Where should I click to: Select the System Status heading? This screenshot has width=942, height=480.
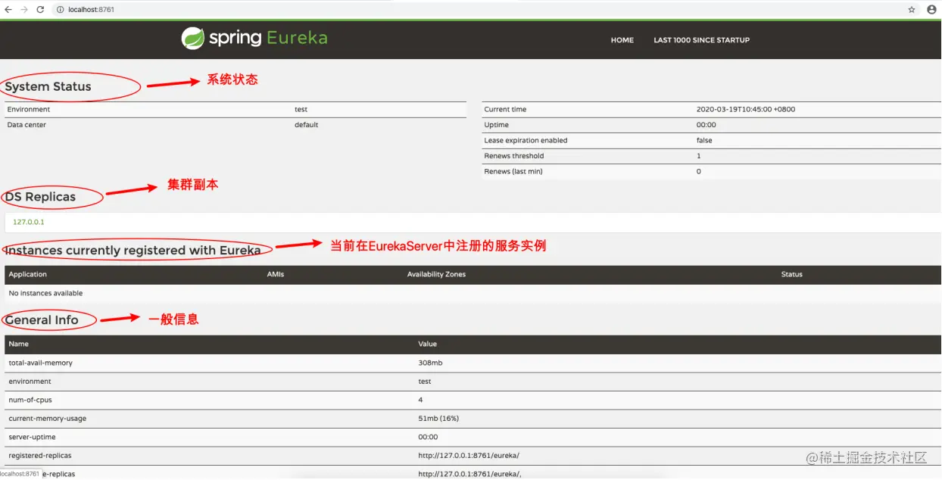tap(48, 86)
